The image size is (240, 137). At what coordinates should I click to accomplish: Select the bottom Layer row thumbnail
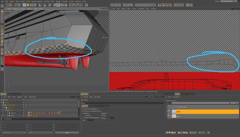[x=174, y=116]
